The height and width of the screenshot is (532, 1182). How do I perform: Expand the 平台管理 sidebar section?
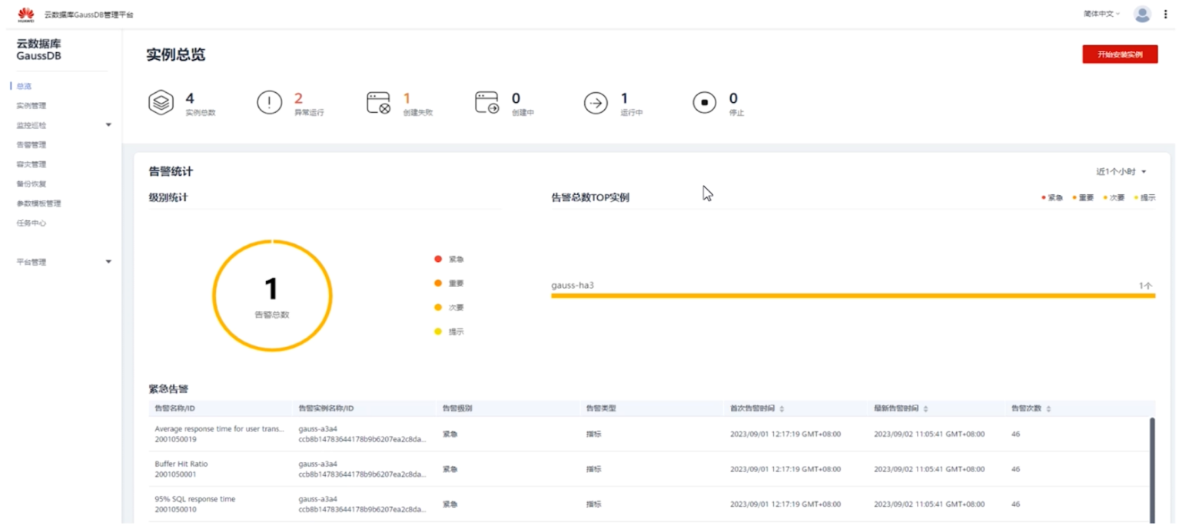click(108, 262)
